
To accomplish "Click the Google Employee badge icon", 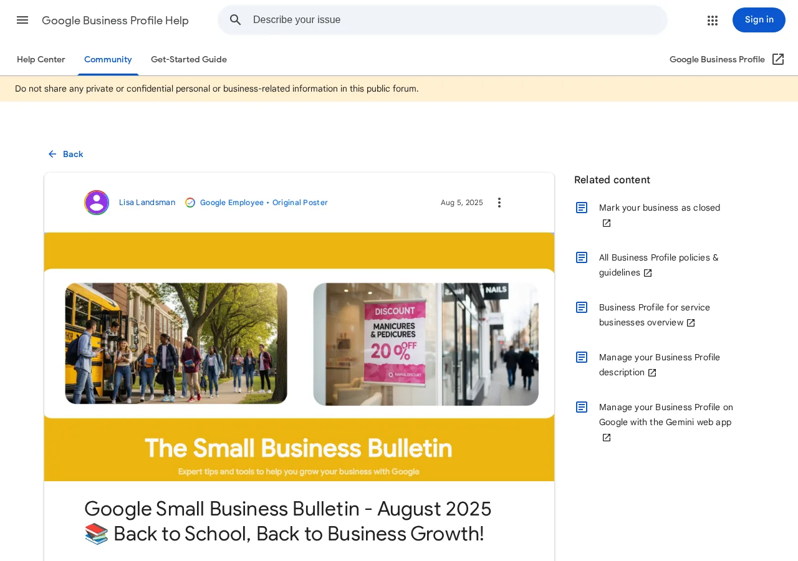I will [x=190, y=203].
